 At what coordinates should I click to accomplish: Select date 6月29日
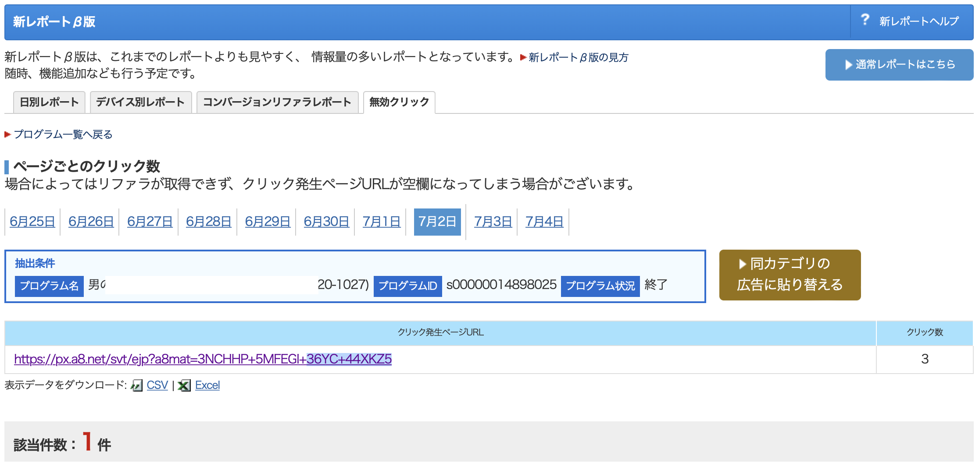coord(268,222)
